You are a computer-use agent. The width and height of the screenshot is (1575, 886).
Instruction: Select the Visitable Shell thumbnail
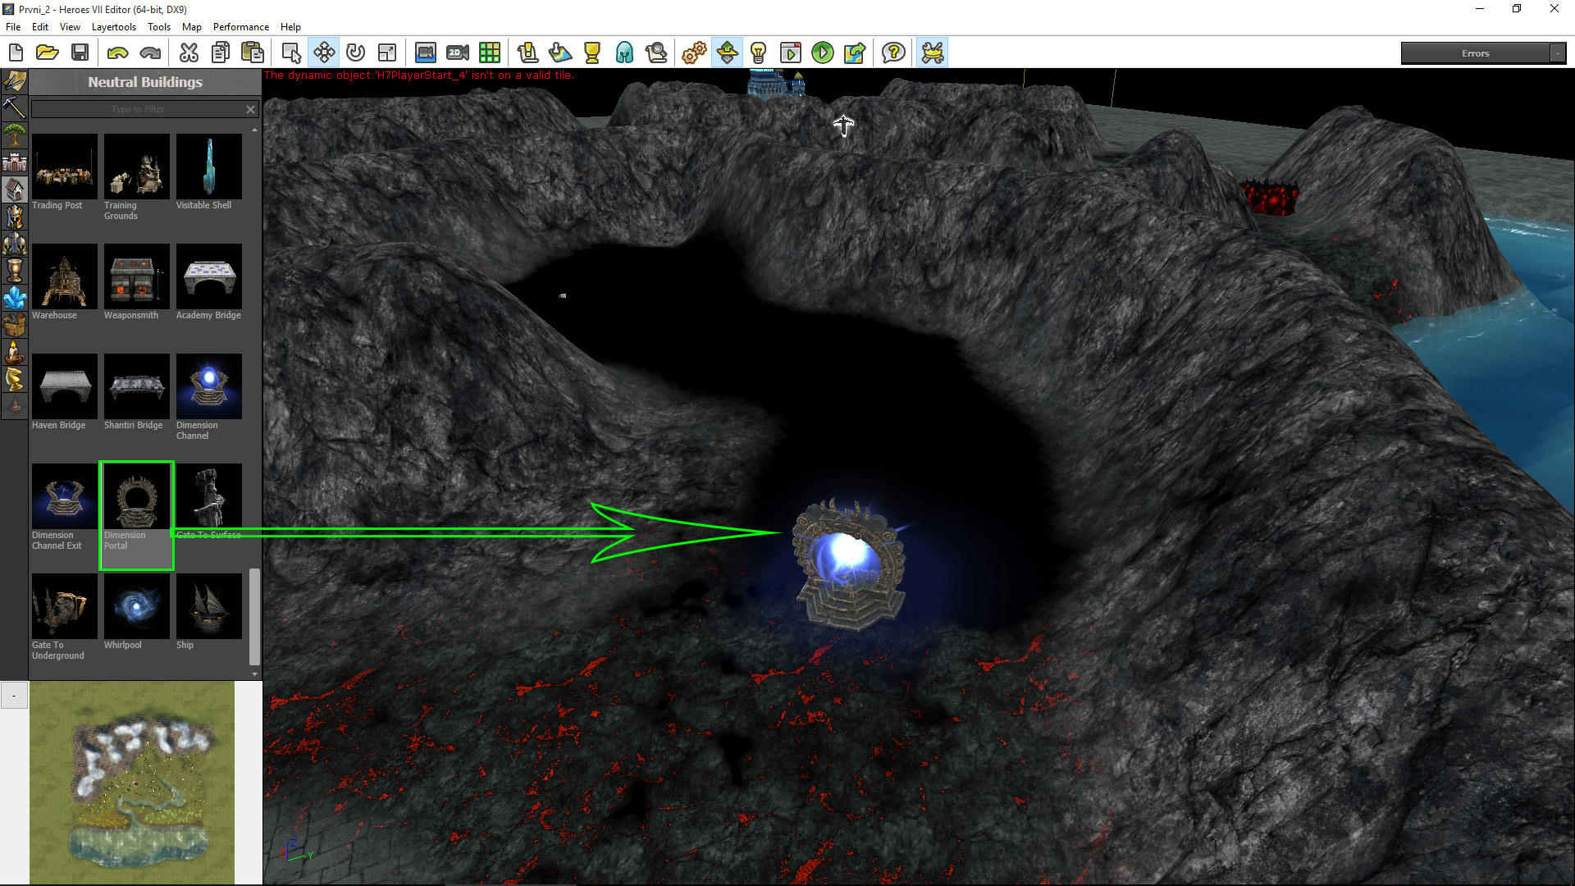tap(209, 167)
